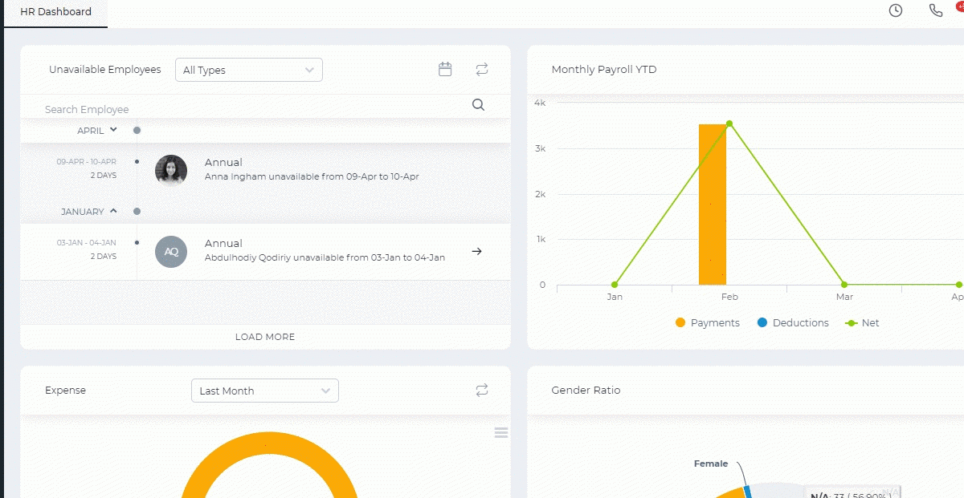Click Anna Ingham's profile photo
964x498 pixels.
171,170
